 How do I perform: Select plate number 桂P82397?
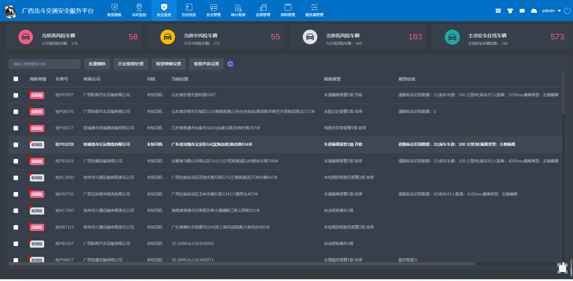tap(64, 243)
